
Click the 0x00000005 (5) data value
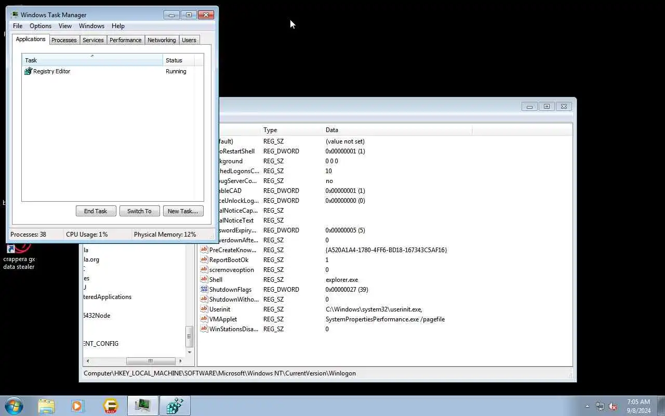click(345, 230)
